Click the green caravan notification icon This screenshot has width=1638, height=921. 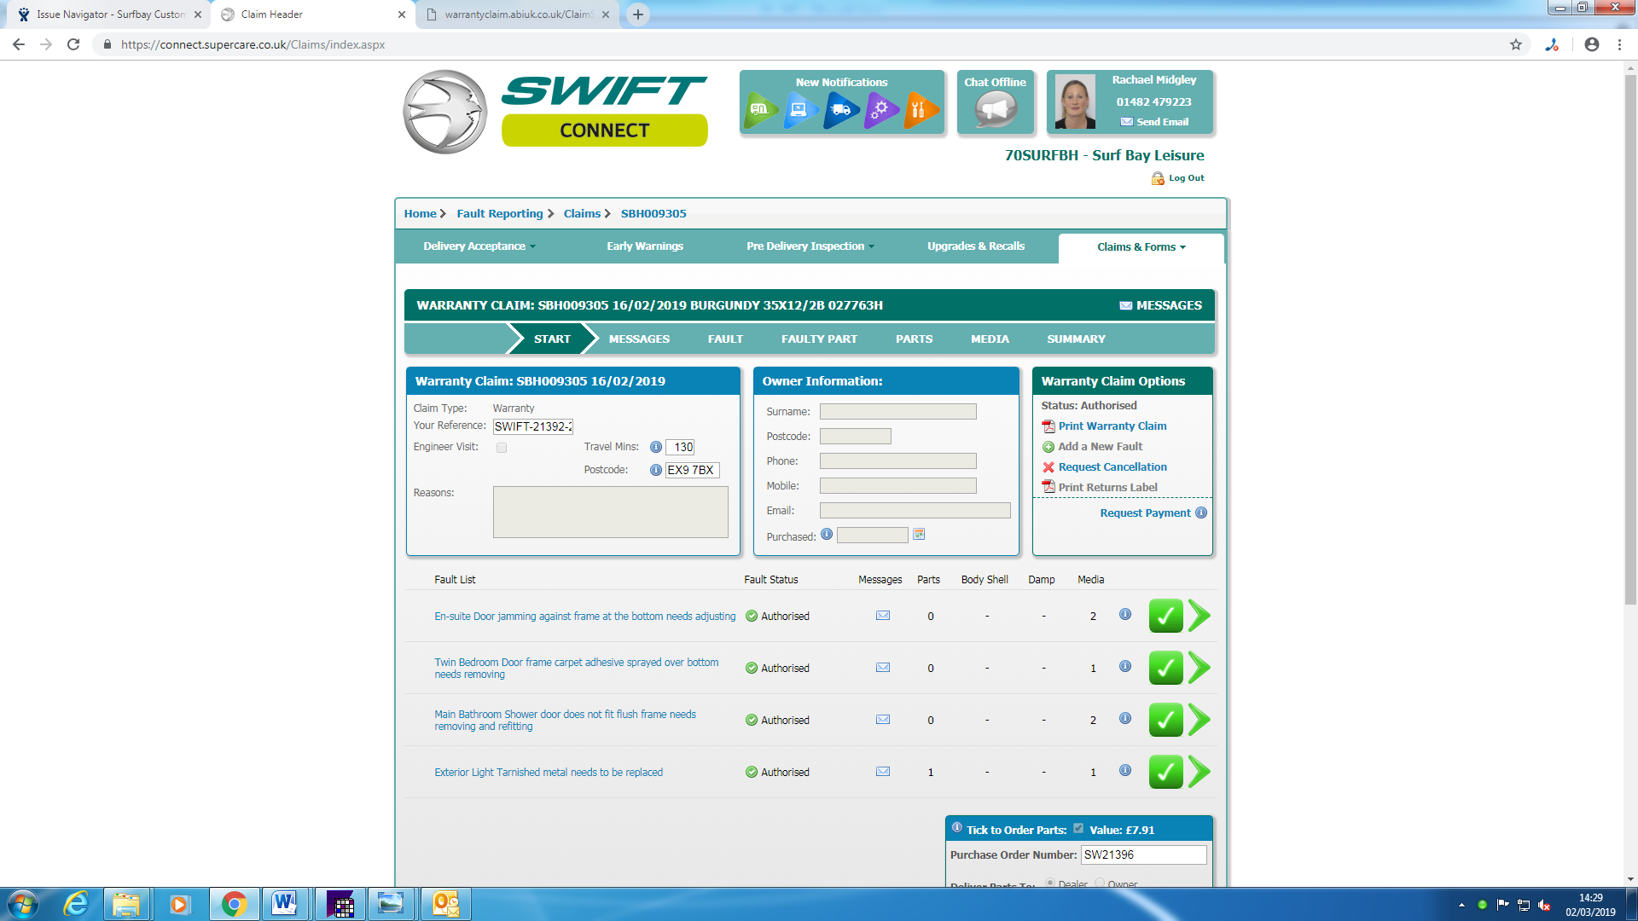(759, 110)
